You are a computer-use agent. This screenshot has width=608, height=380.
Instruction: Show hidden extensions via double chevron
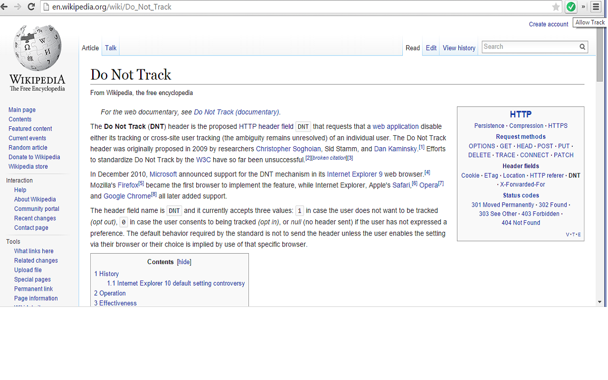pos(583,7)
